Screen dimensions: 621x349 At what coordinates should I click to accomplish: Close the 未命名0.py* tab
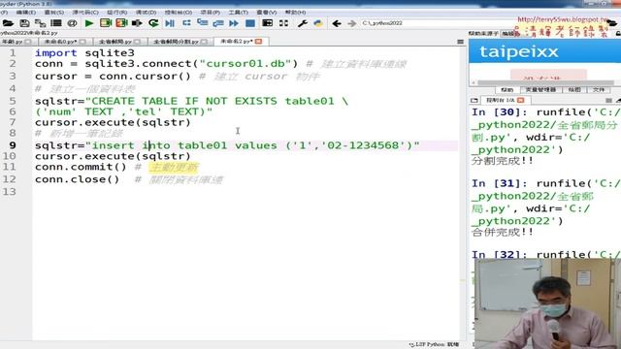[82, 42]
